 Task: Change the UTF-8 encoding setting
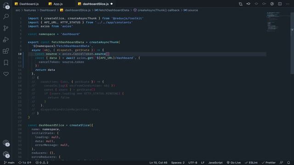(x=193, y=163)
